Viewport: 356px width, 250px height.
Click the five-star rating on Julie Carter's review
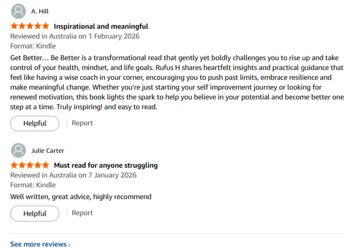pyautogui.click(x=30, y=165)
